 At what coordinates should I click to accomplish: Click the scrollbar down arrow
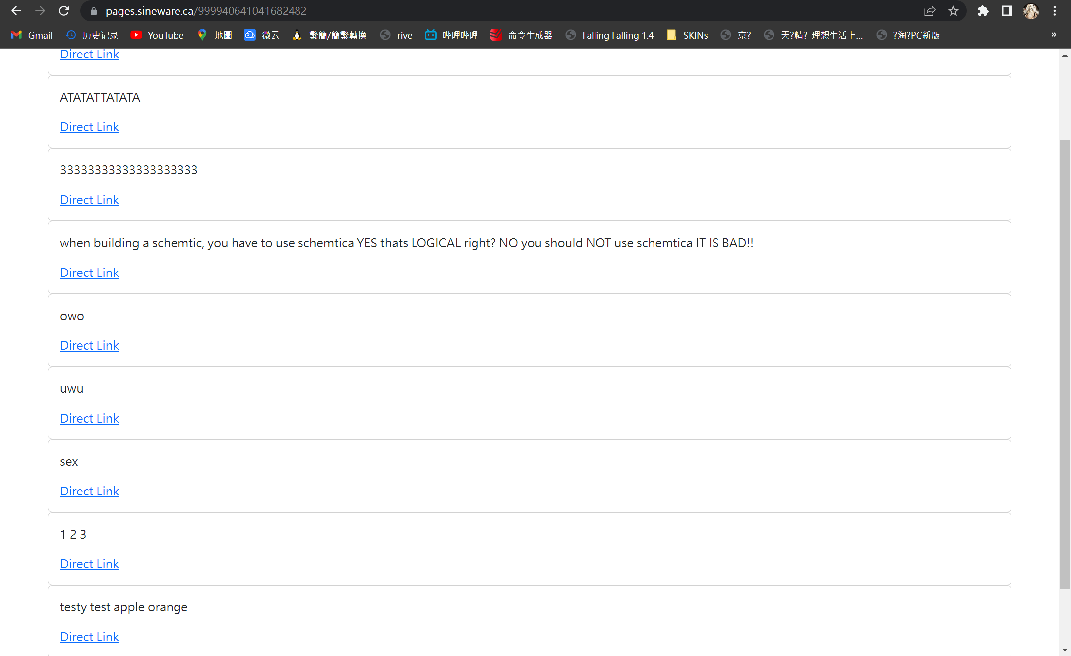point(1065,650)
